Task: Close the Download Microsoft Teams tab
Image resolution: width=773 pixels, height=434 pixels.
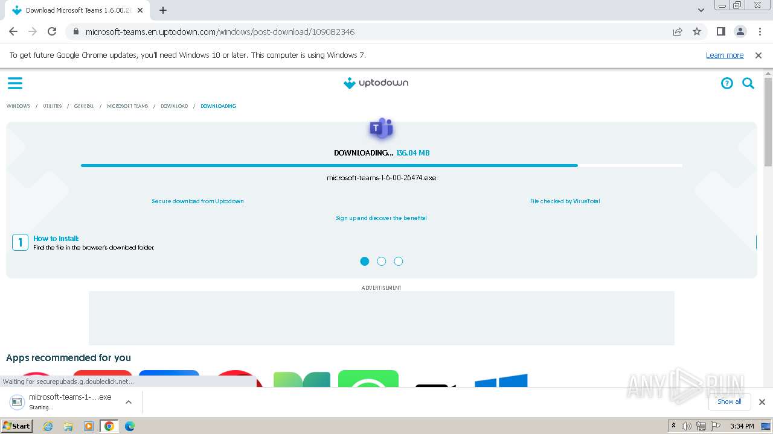Action: [140, 10]
